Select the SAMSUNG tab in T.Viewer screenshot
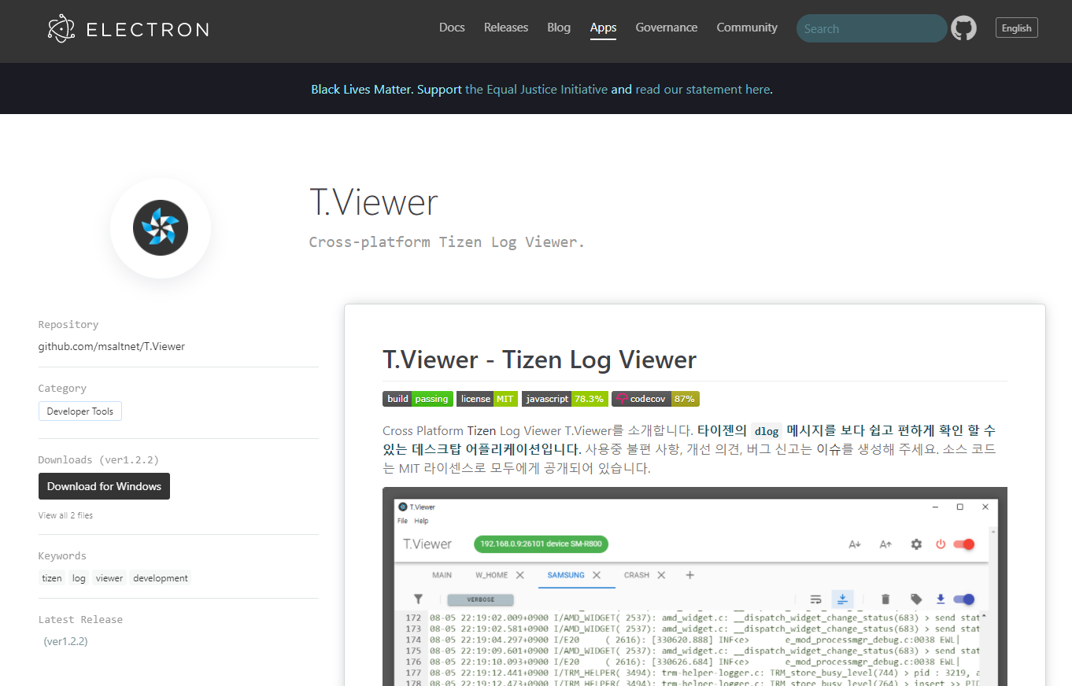Viewport: 1072px width, 686px height. pos(566,575)
